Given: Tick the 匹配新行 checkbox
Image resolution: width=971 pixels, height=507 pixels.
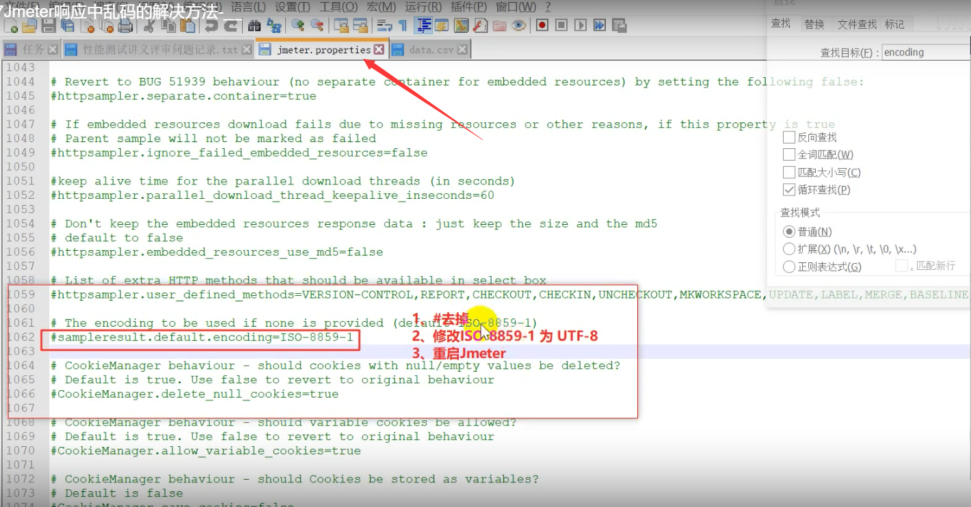Looking at the screenshot, I should 902,266.
